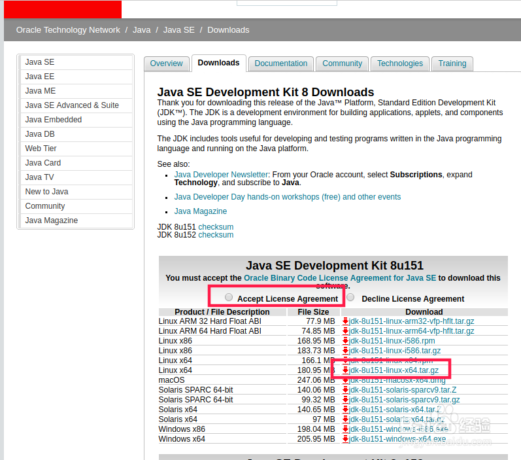The width and height of the screenshot is (521, 460).
Task: Click Oracle Technology Network breadcrumb
Action: [x=68, y=30]
